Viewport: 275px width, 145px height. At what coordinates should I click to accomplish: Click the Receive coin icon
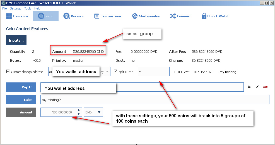[x=66, y=16]
